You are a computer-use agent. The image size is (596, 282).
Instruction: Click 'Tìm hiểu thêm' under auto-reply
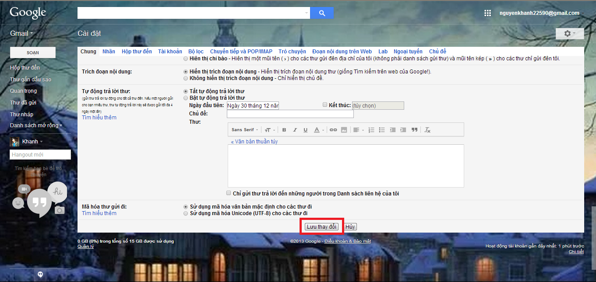point(99,118)
